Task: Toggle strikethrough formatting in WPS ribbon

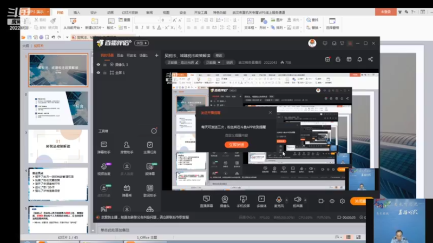Action: (154, 28)
